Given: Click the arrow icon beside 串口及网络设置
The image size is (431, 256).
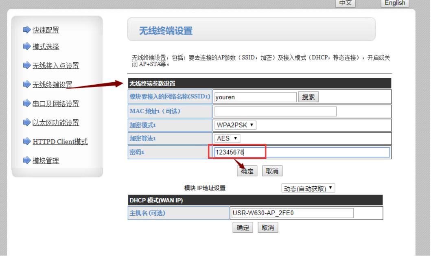Looking at the screenshot, I should click(x=27, y=104).
